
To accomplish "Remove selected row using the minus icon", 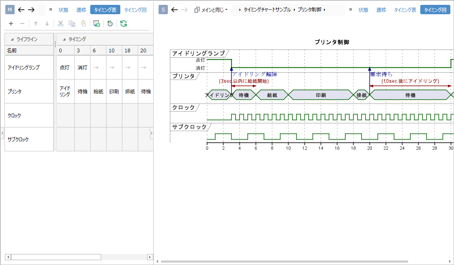I will coord(22,24).
